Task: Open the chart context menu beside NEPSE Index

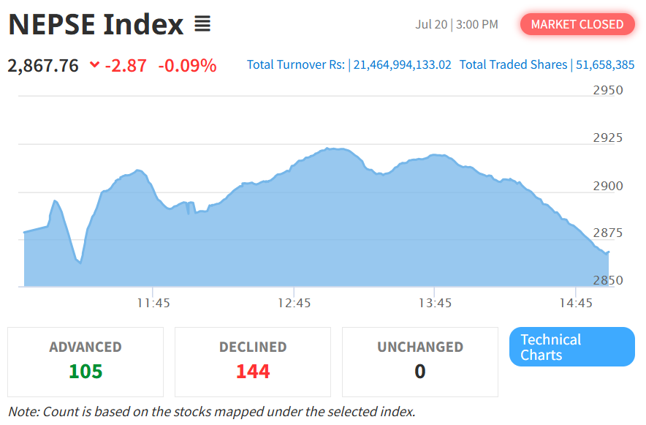Action: coord(202,23)
